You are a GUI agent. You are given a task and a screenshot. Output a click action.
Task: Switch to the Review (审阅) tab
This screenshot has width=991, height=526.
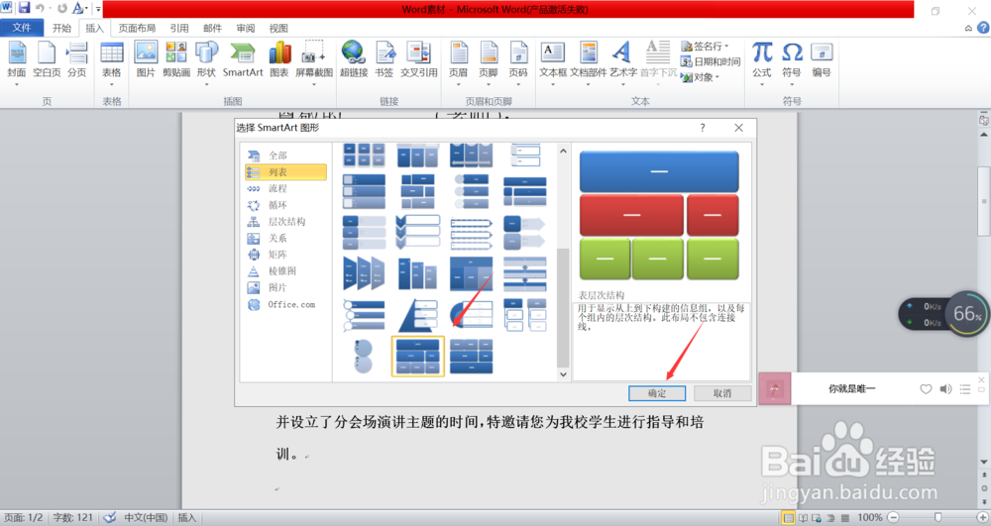pos(246,28)
